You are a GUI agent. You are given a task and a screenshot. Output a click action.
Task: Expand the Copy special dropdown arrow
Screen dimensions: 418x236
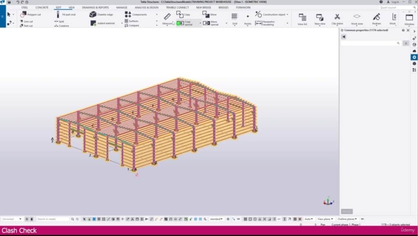[200, 23]
